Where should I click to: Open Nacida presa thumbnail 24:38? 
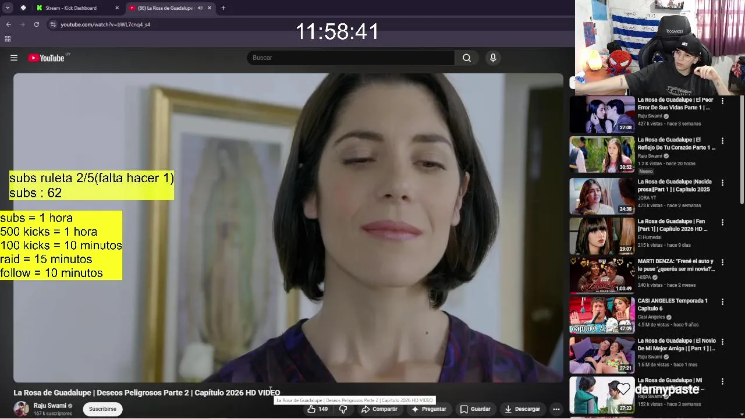point(602,196)
